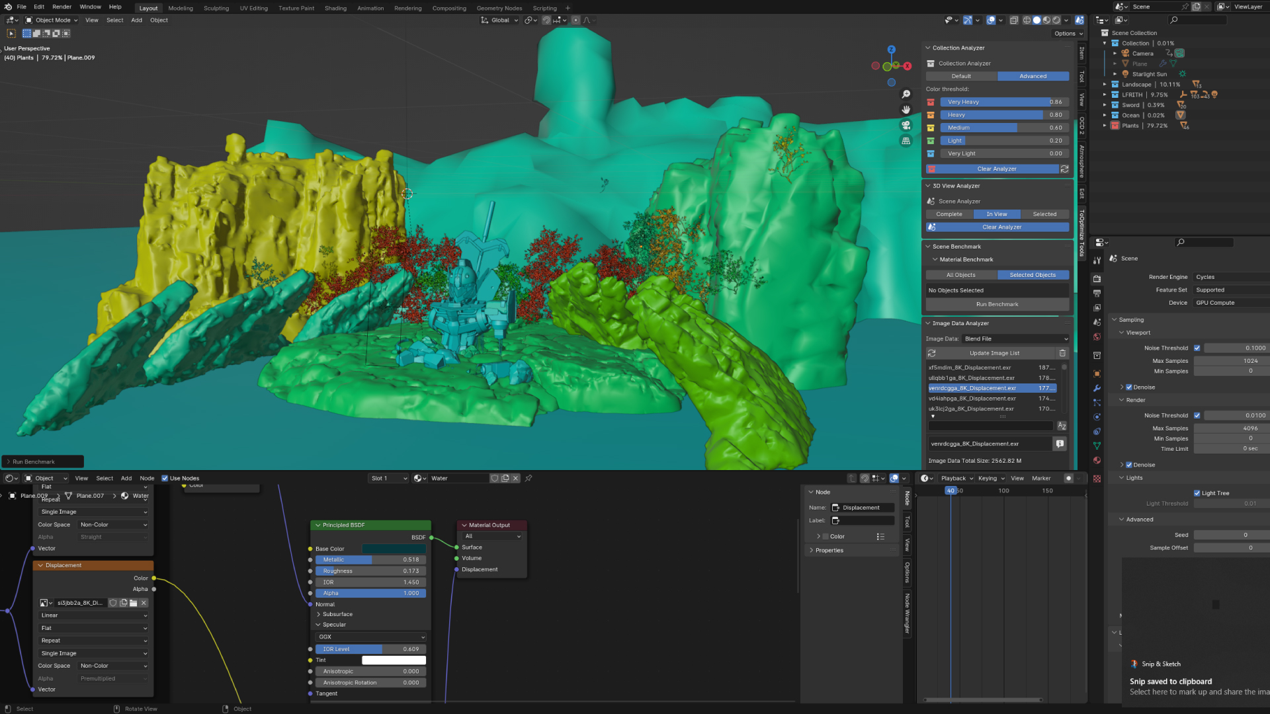Open the World properties tab icon
The height and width of the screenshot is (714, 1270).
pos(1097,337)
